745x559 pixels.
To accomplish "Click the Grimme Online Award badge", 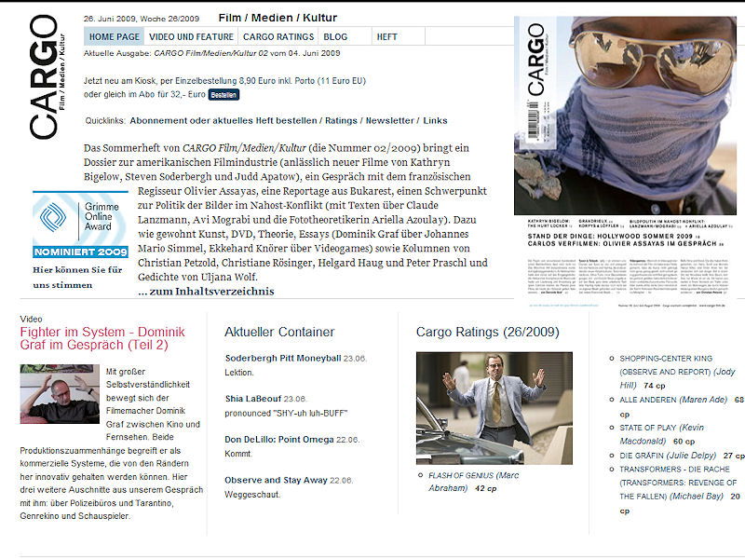I will click(80, 225).
